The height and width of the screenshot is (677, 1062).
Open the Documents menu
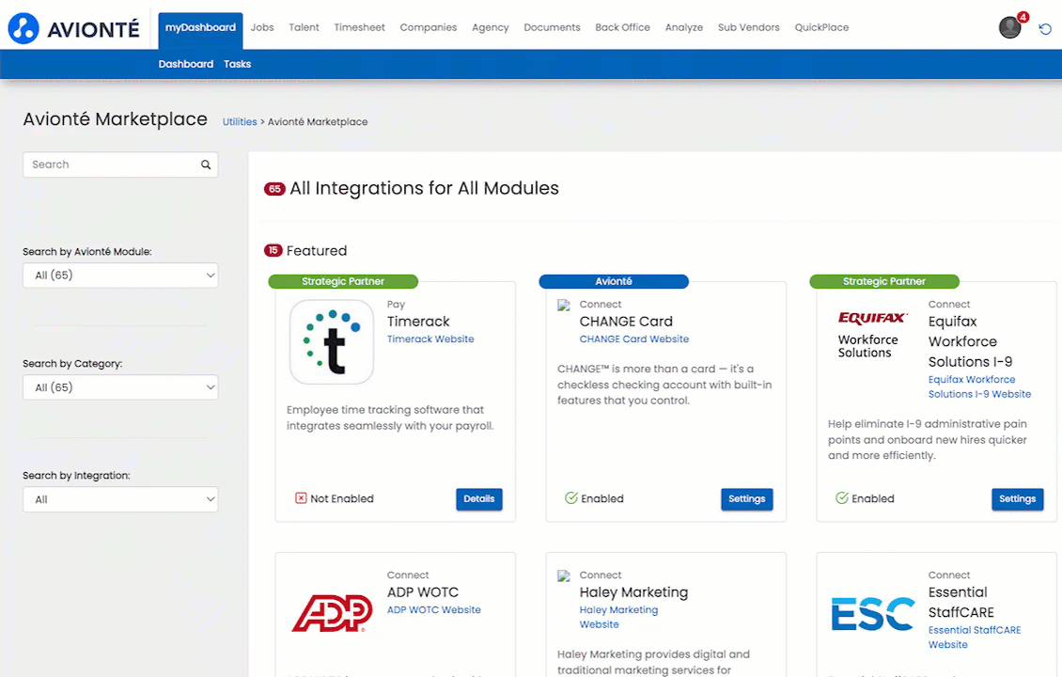pyautogui.click(x=552, y=28)
